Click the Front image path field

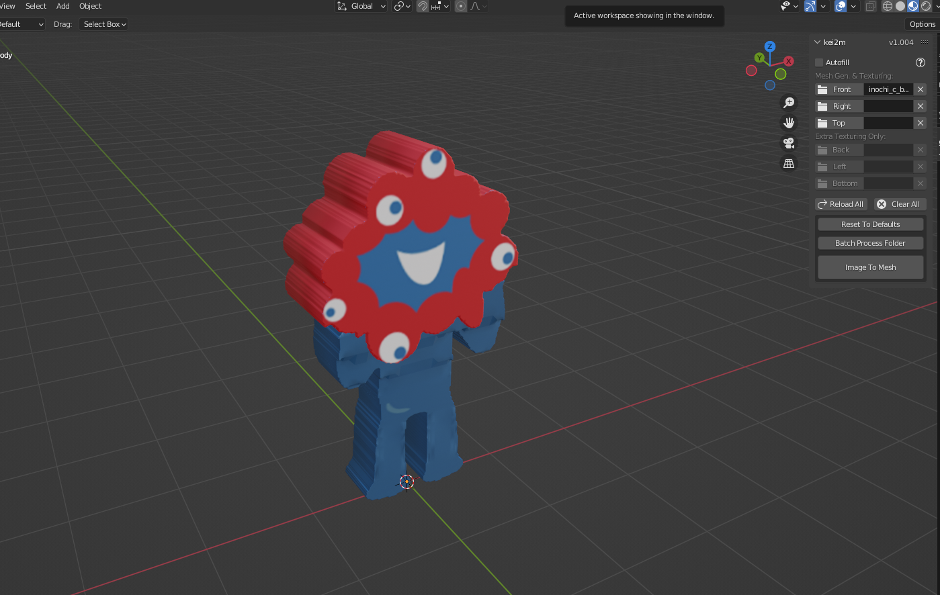pos(888,89)
